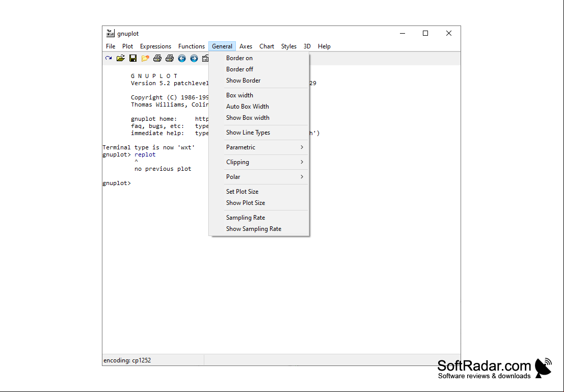
Task: Click the gnuplot application icon in title bar
Action: (x=111, y=33)
